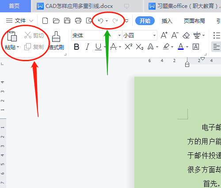Image resolution: width=221 pixels, height=188 pixels.
Task: Click the Paste (粘贴) clipboard icon
Action: [x=12, y=36]
